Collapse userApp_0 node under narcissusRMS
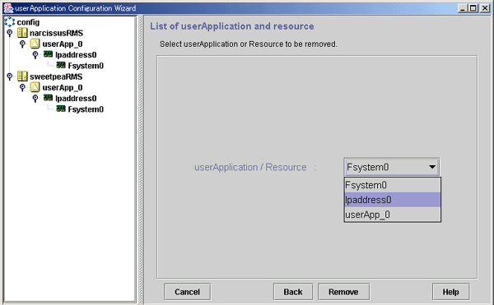This screenshot has height=305, width=494. pyautogui.click(x=22, y=44)
